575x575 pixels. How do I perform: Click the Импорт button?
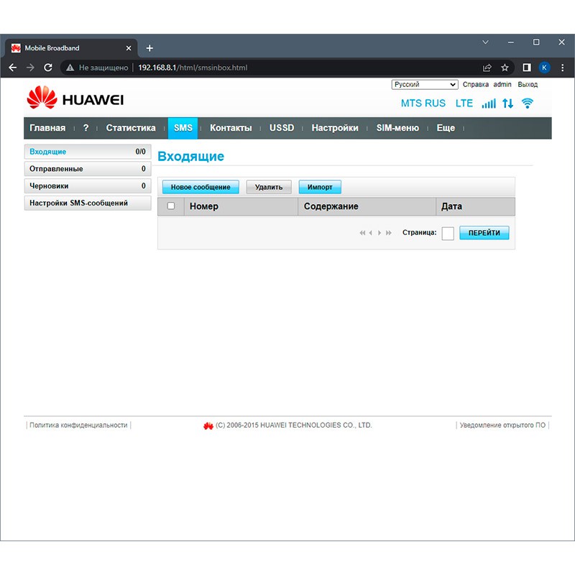[320, 187]
